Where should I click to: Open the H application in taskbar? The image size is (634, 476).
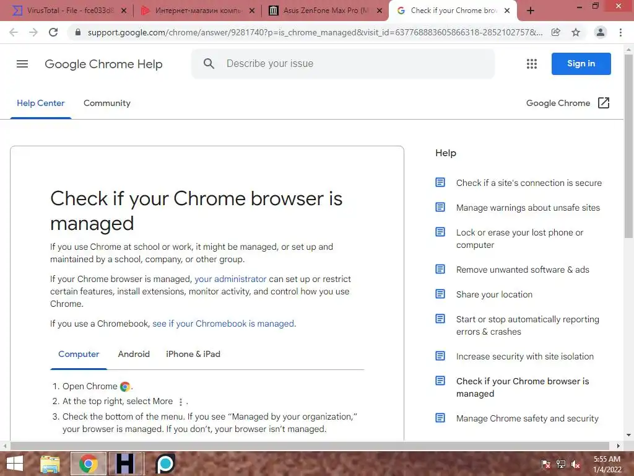(x=125, y=464)
